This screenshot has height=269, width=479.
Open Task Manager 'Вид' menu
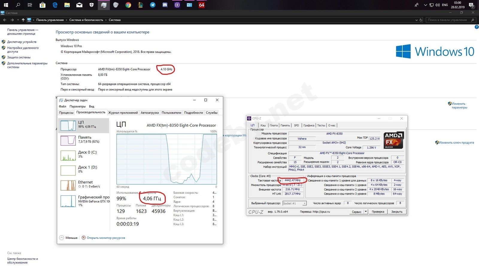tap(92, 106)
